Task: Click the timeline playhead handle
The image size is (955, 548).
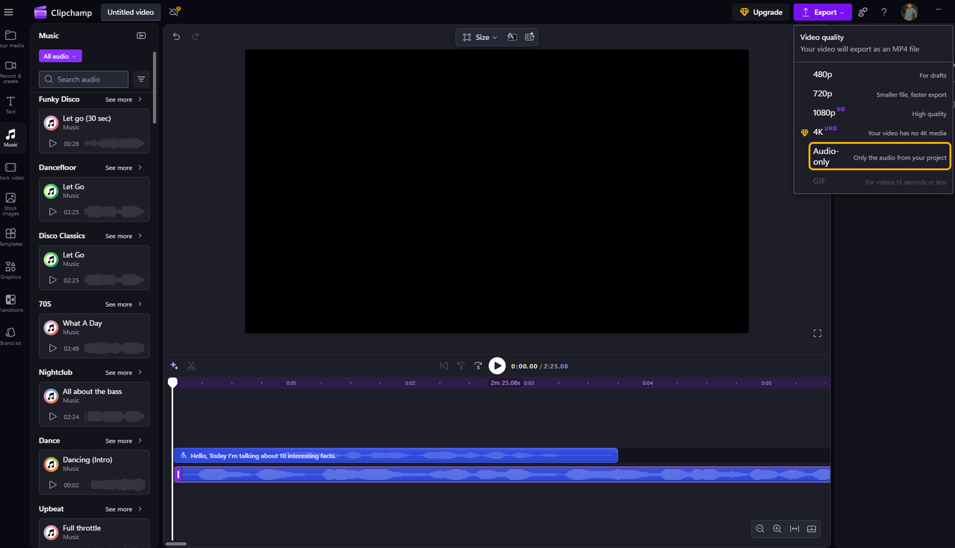Action: click(173, 382)
